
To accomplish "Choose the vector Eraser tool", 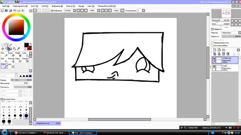I will coord(11,54).
